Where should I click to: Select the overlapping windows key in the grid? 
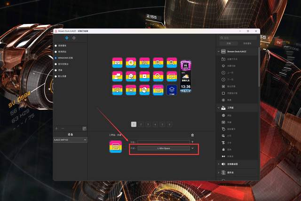117,76
